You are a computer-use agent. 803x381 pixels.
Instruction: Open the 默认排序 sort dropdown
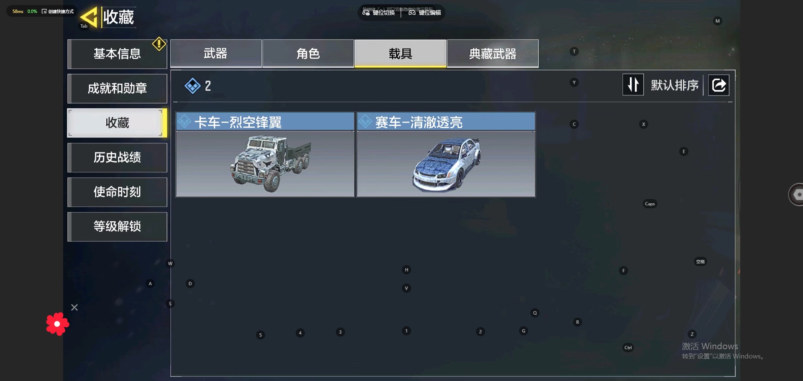click(x=675, y=85)
